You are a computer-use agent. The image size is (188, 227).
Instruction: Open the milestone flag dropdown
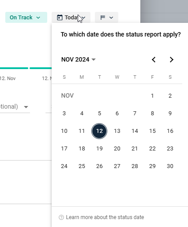pos(106,18)
